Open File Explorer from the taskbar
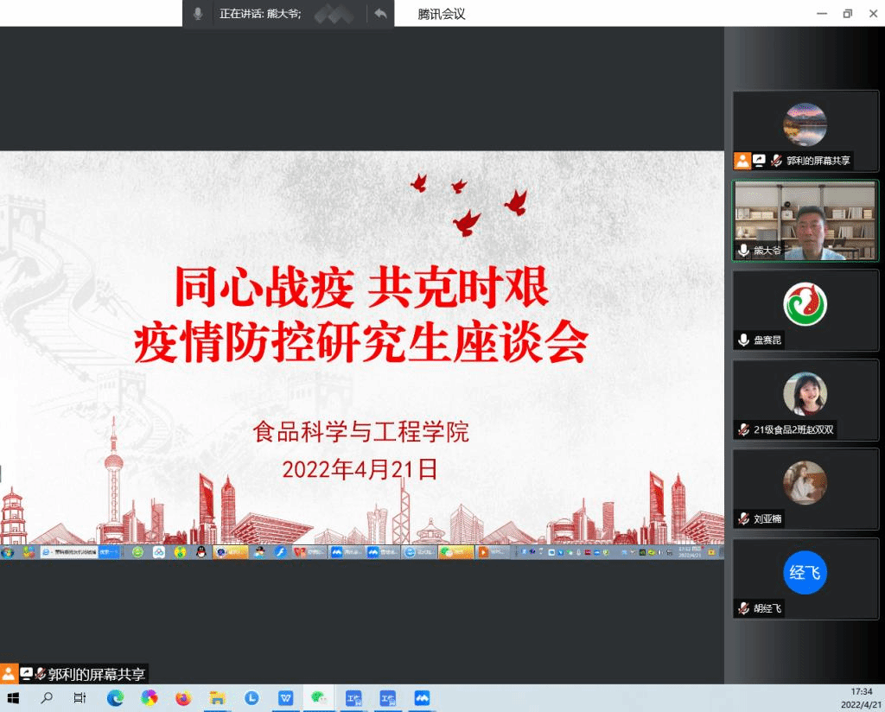This screenshot has width=885, height=712. (218, 698)
